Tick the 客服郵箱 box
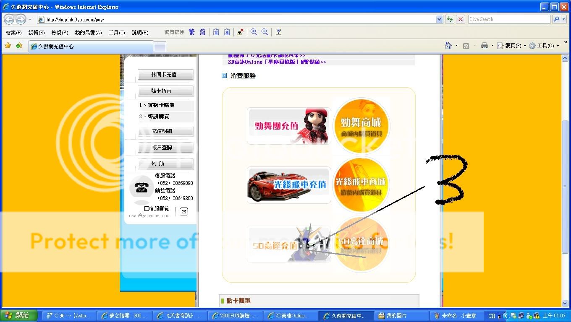The image size is (571, 322). (x=147, y=208)
